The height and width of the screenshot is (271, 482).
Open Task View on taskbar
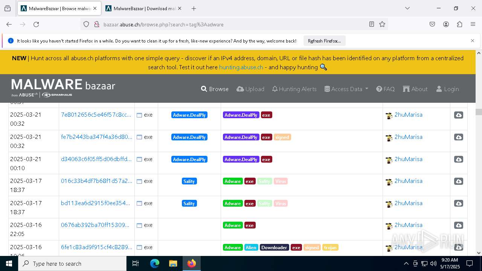coord(136,263)
